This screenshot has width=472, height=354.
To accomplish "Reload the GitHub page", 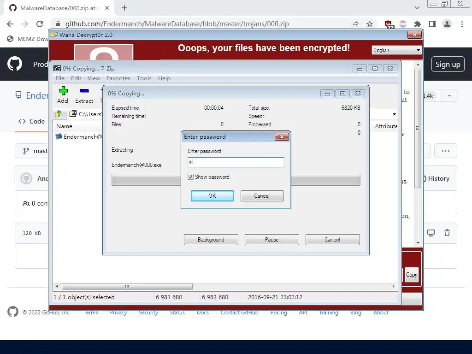I will coord(40,24).
